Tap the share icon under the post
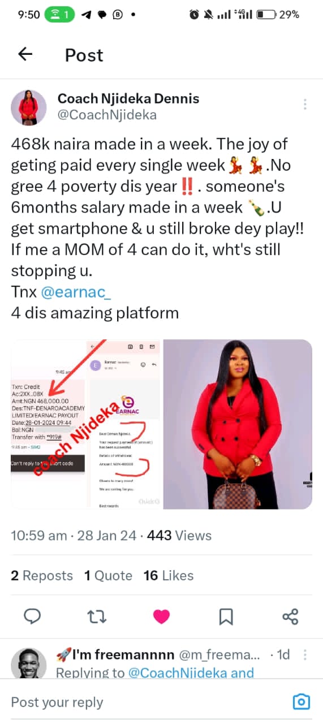The height and width of the screenshot is (724, 323). click(x=290, y=616)
